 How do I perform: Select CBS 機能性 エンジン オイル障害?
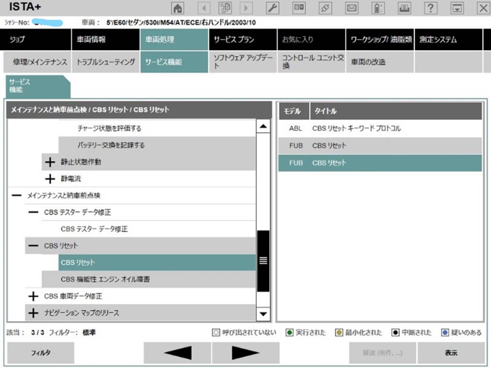pyautogui.click(x=149, y=279)
